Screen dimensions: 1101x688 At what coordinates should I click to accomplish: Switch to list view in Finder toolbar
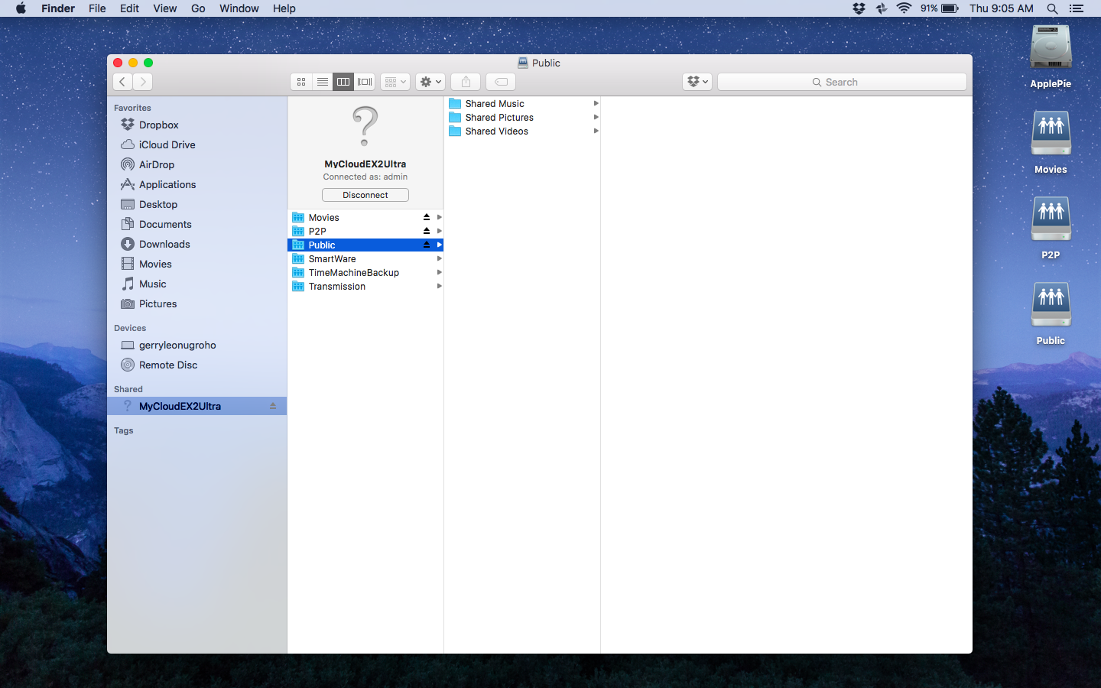pyautogui.click(x=323, y=82)
